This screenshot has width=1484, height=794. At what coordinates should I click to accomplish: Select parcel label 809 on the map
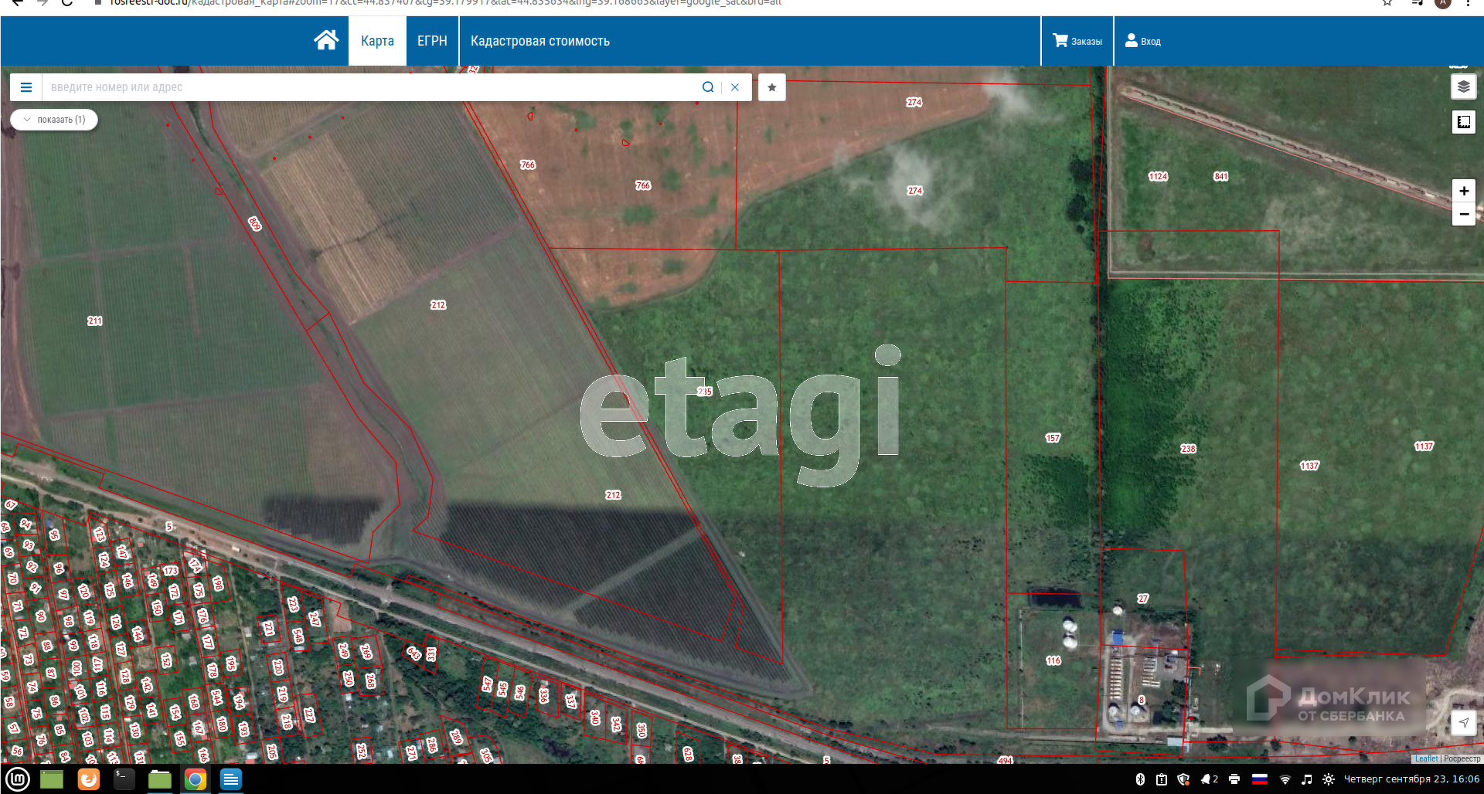[x=254, y=223]
